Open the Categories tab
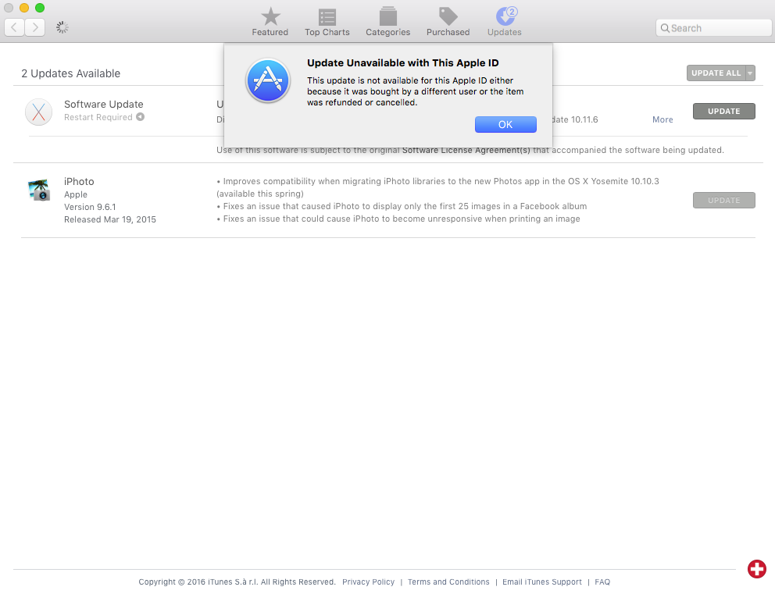 pos(387,22)
